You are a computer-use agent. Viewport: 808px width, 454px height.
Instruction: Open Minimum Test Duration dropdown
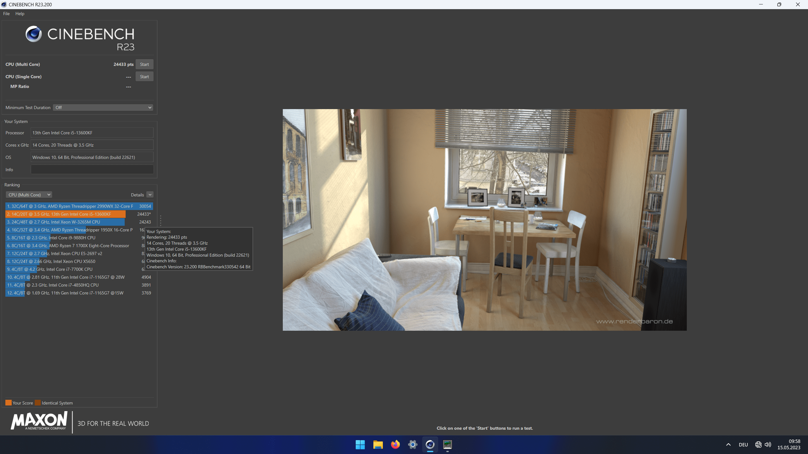103,108
